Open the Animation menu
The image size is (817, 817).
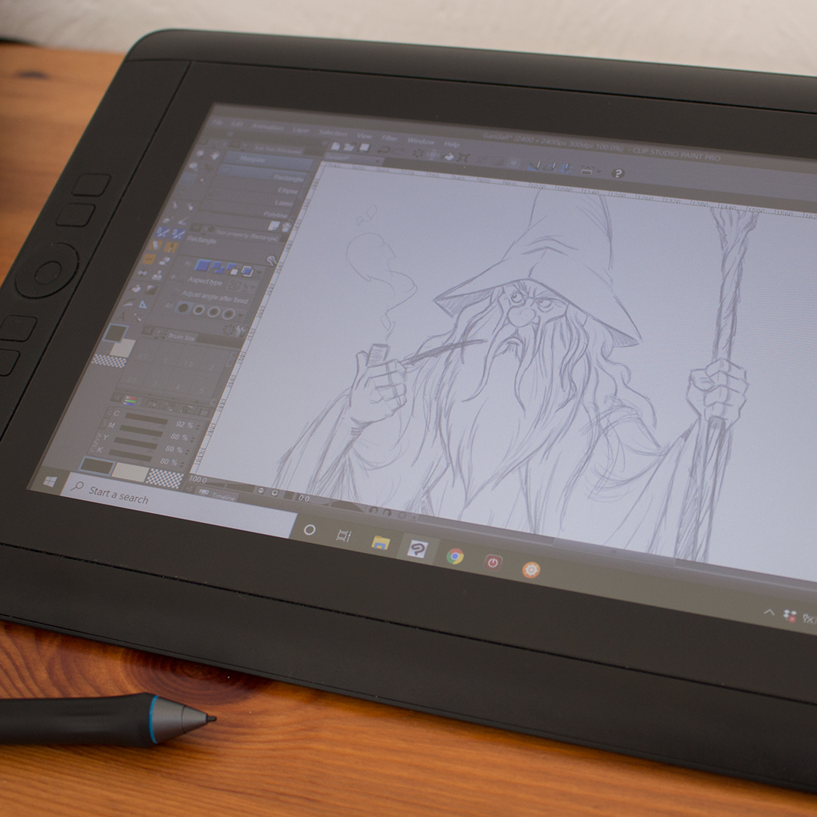click(268, 126)
